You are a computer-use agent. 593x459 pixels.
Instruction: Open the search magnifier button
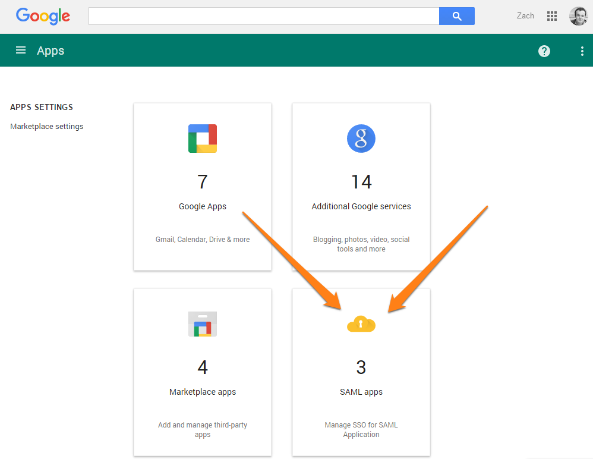click(x=456, y=16)
